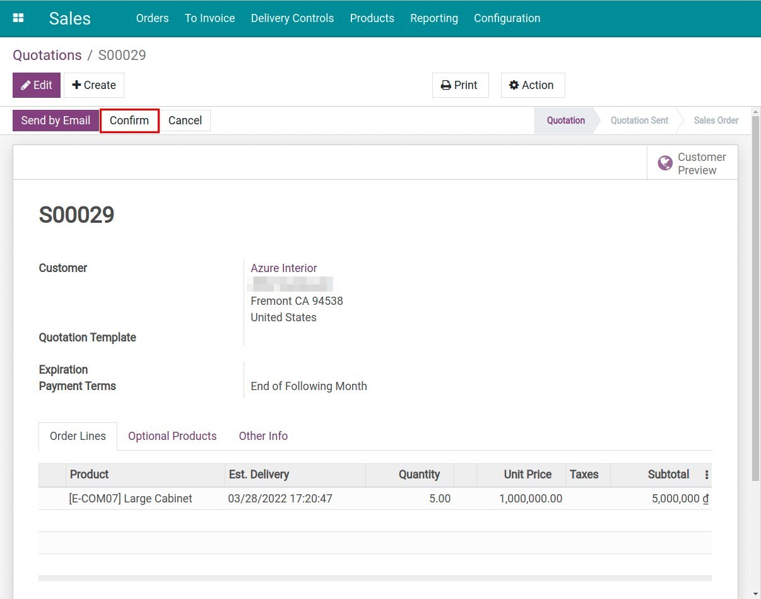Click Fremont CA 94538 address line
This screenshot has width=761, height=599.
click(297, 301)
